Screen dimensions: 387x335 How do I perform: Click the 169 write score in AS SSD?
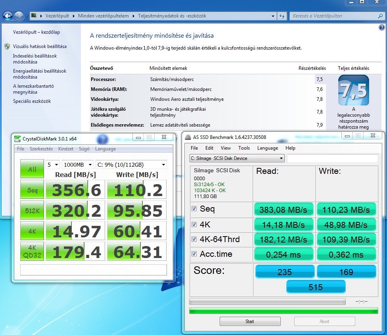(x=346, y=272)
